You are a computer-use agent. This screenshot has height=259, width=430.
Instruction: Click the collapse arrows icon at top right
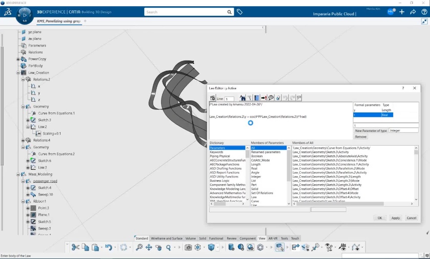pos(424,21)
